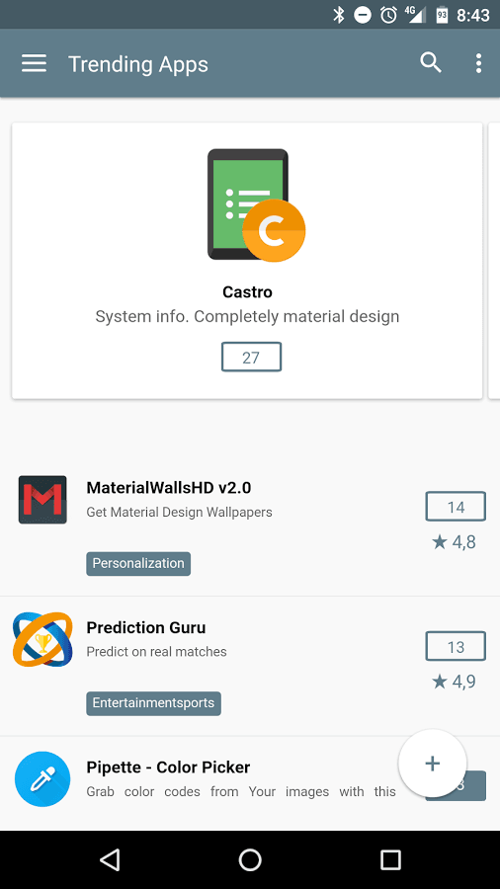Tap the Android back navigation button
500x889 pixels.
pyautogui.click(x=110, y=859)
